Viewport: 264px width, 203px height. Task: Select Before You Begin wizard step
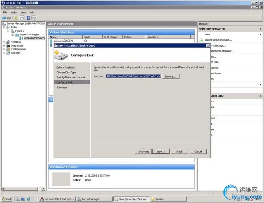(66, 67)
